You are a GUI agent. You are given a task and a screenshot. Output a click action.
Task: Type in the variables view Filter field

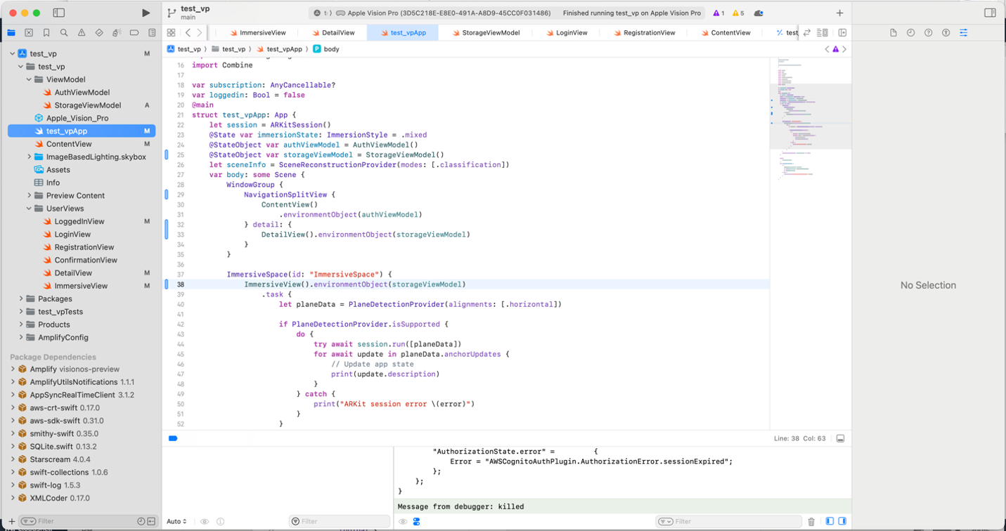click(x=340, y=521)
